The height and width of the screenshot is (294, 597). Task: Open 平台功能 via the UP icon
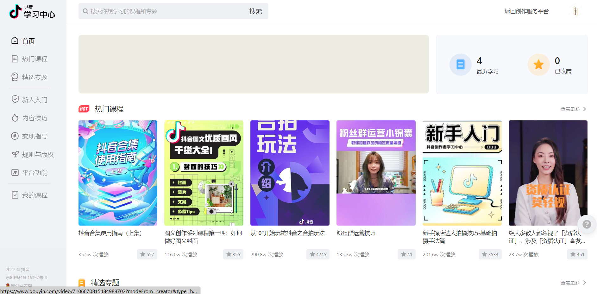click(x=15, y=172)
